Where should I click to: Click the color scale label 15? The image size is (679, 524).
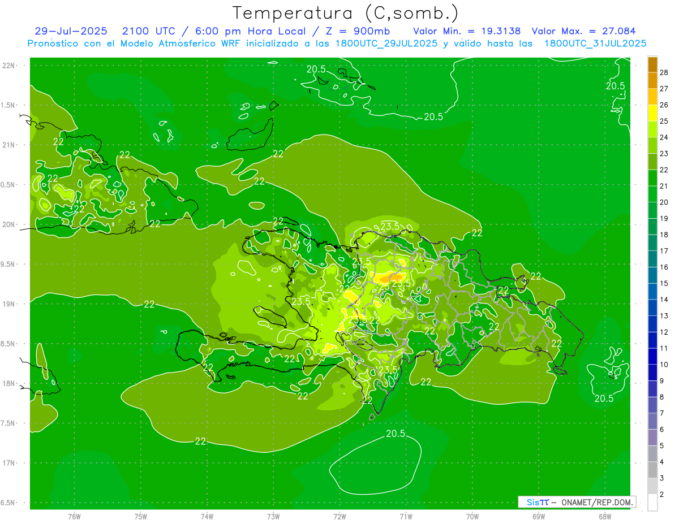664,283
